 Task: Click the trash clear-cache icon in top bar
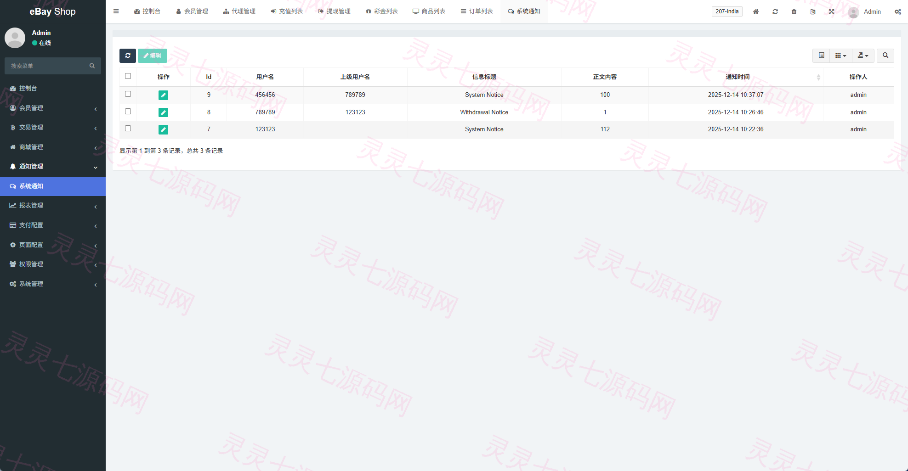(x=794, y=11)
